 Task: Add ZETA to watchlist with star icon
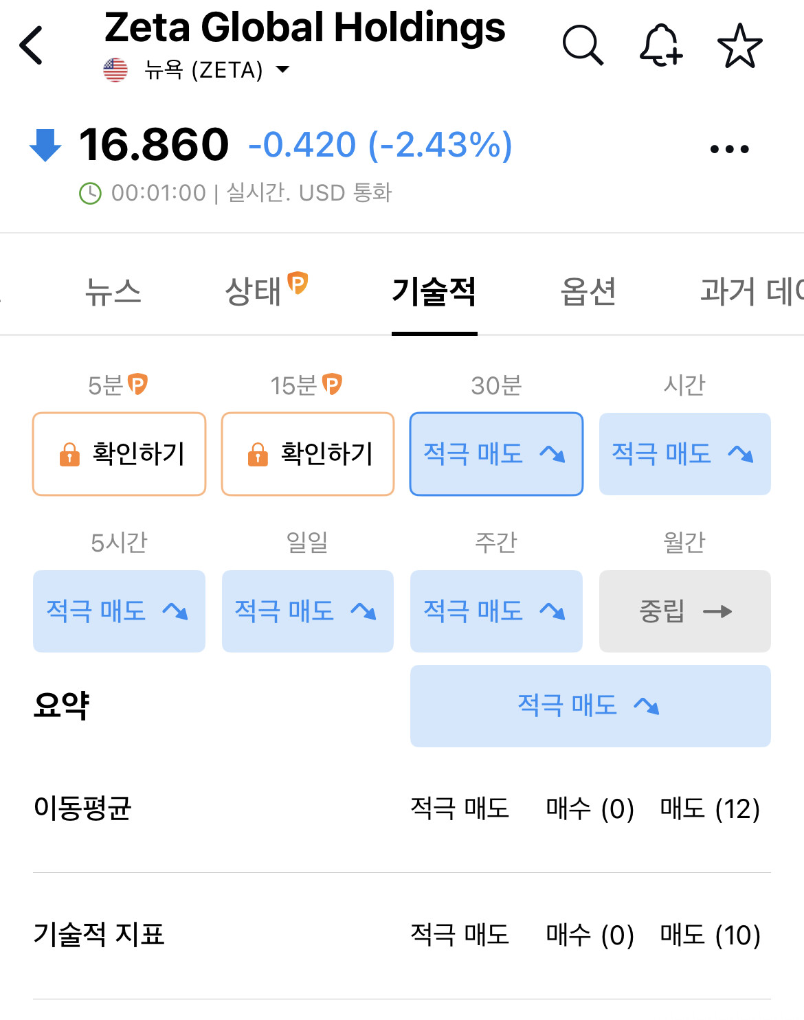[740, 45]
